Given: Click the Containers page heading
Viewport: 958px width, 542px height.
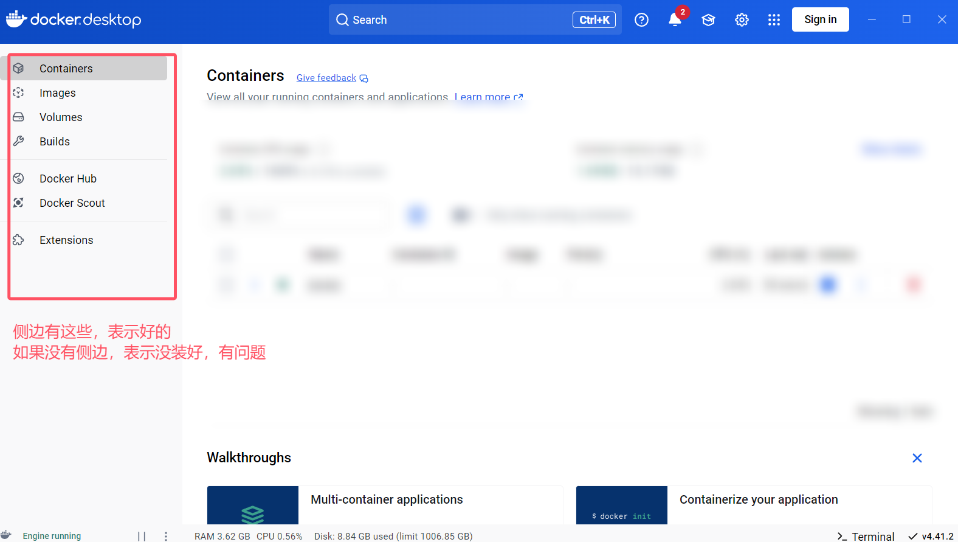Looking at the screenshot, I should click(245, 75).
